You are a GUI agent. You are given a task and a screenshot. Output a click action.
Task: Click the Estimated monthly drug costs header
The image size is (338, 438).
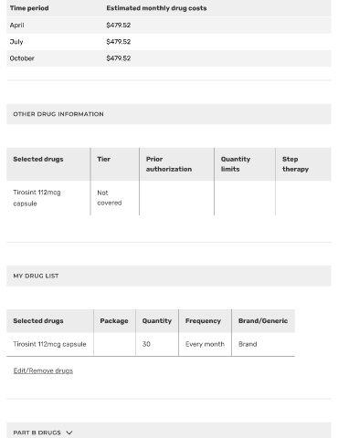(x=156, y=8)
